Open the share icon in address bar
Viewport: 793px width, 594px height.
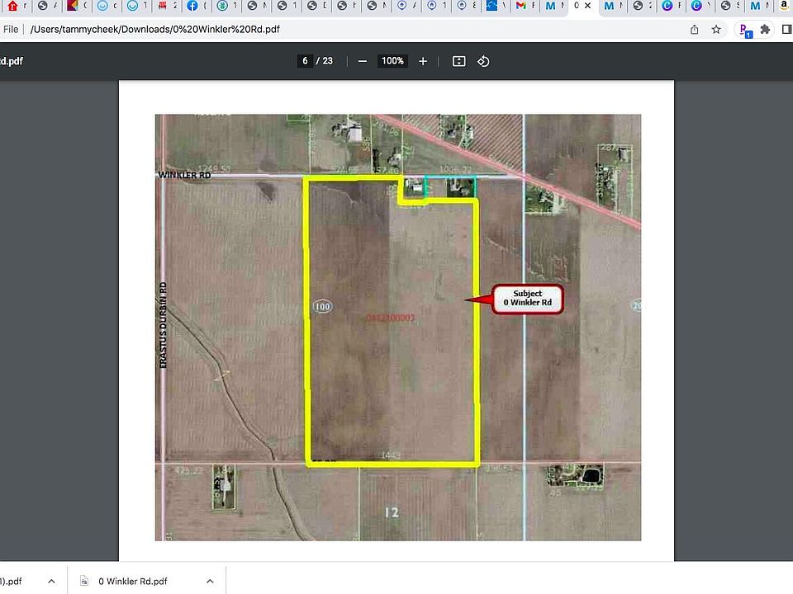[x=695, y=30]
